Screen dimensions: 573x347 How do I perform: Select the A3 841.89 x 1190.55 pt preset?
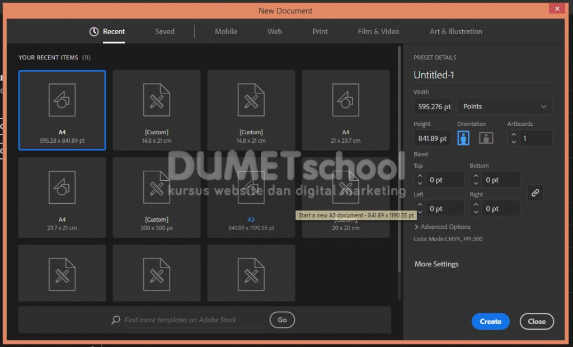click(x=251, y=198)
